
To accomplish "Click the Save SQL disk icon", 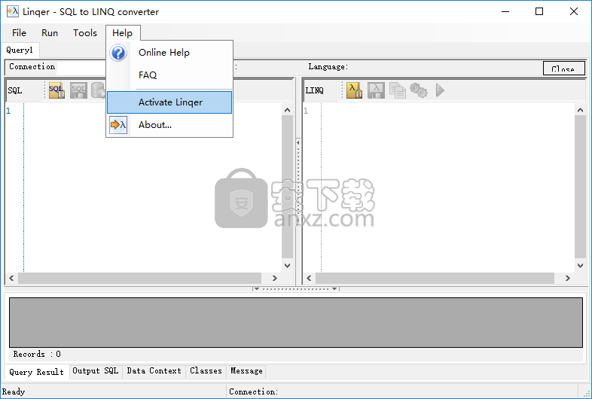I will tap(78, 90).
